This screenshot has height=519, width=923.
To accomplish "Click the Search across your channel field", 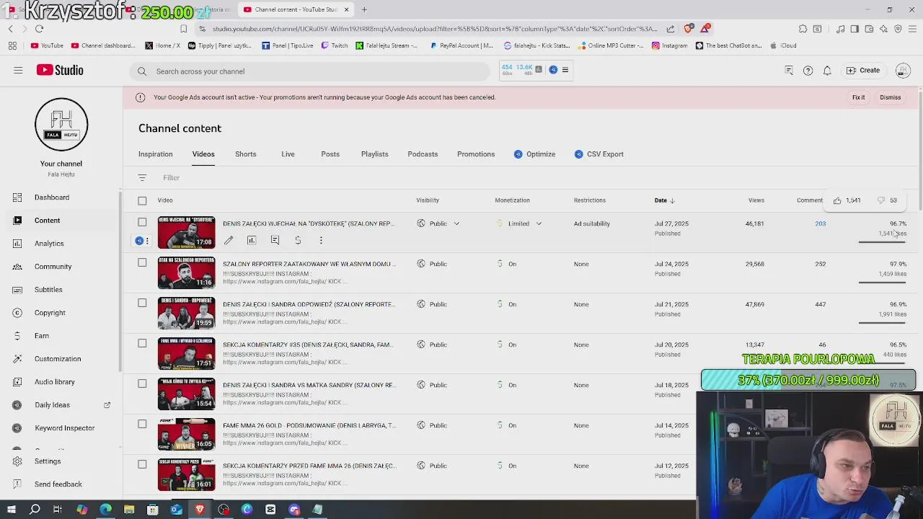I will (x=311, y=71).
